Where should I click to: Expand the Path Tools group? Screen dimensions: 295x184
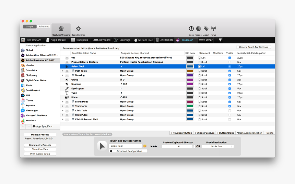click(x=62, y=71)
